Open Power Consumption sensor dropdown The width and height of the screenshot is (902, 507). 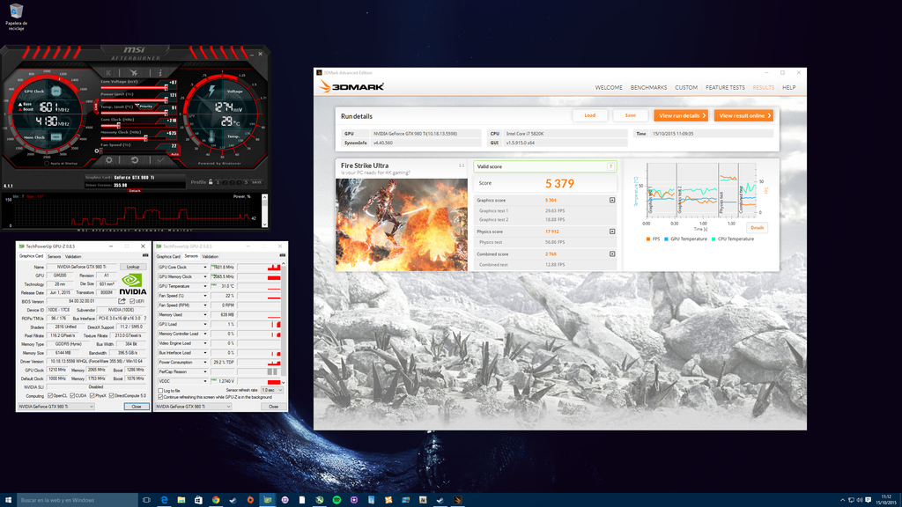click(204, 362)
